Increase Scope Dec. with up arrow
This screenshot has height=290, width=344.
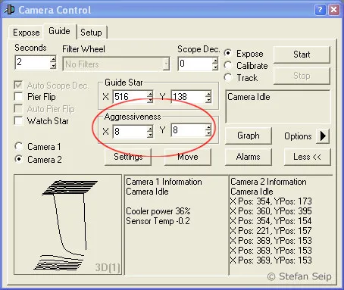point(215,61)
